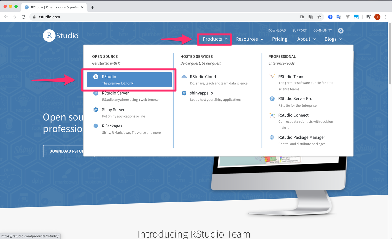Collapse the Products menu
The height and width of the screenshot is (239, 392).
[x=215, y=39]
